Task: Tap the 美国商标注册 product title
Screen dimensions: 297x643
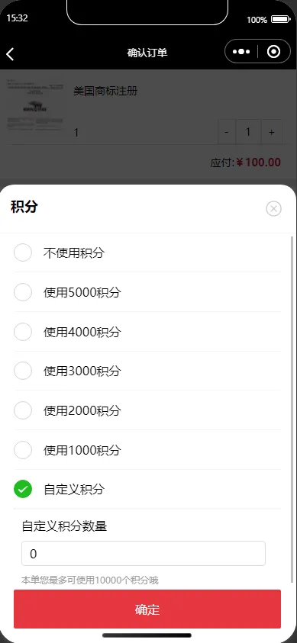Action: [x=105, y=91]
